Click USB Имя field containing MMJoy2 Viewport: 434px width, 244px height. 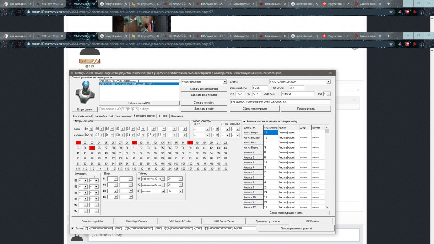pos(298,94)
